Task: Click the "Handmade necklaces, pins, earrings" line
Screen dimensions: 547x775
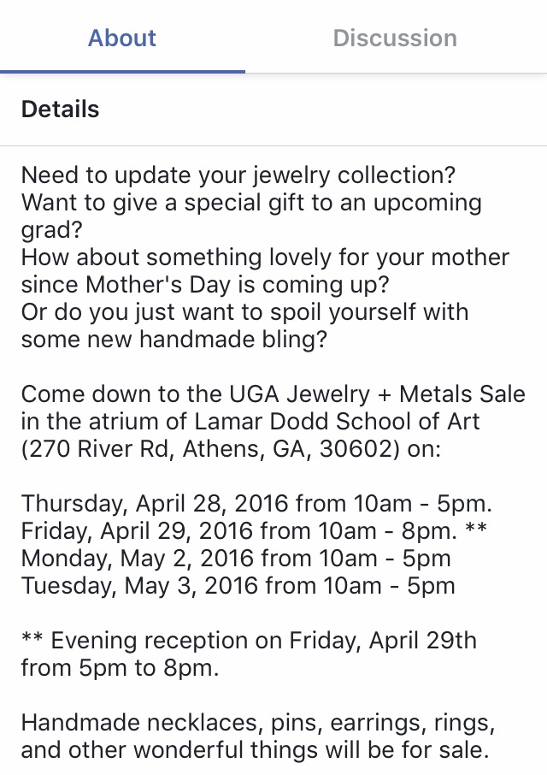Action: point(258,724)
